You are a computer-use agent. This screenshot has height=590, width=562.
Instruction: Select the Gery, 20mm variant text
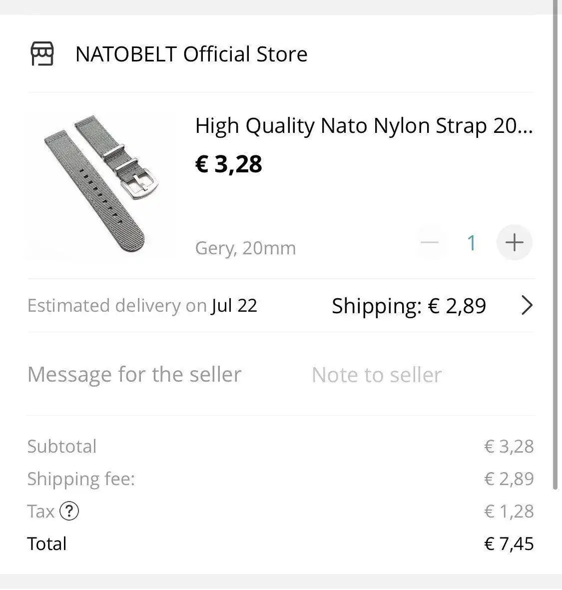(245, 248)
